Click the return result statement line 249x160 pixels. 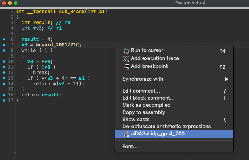point(41,95)
